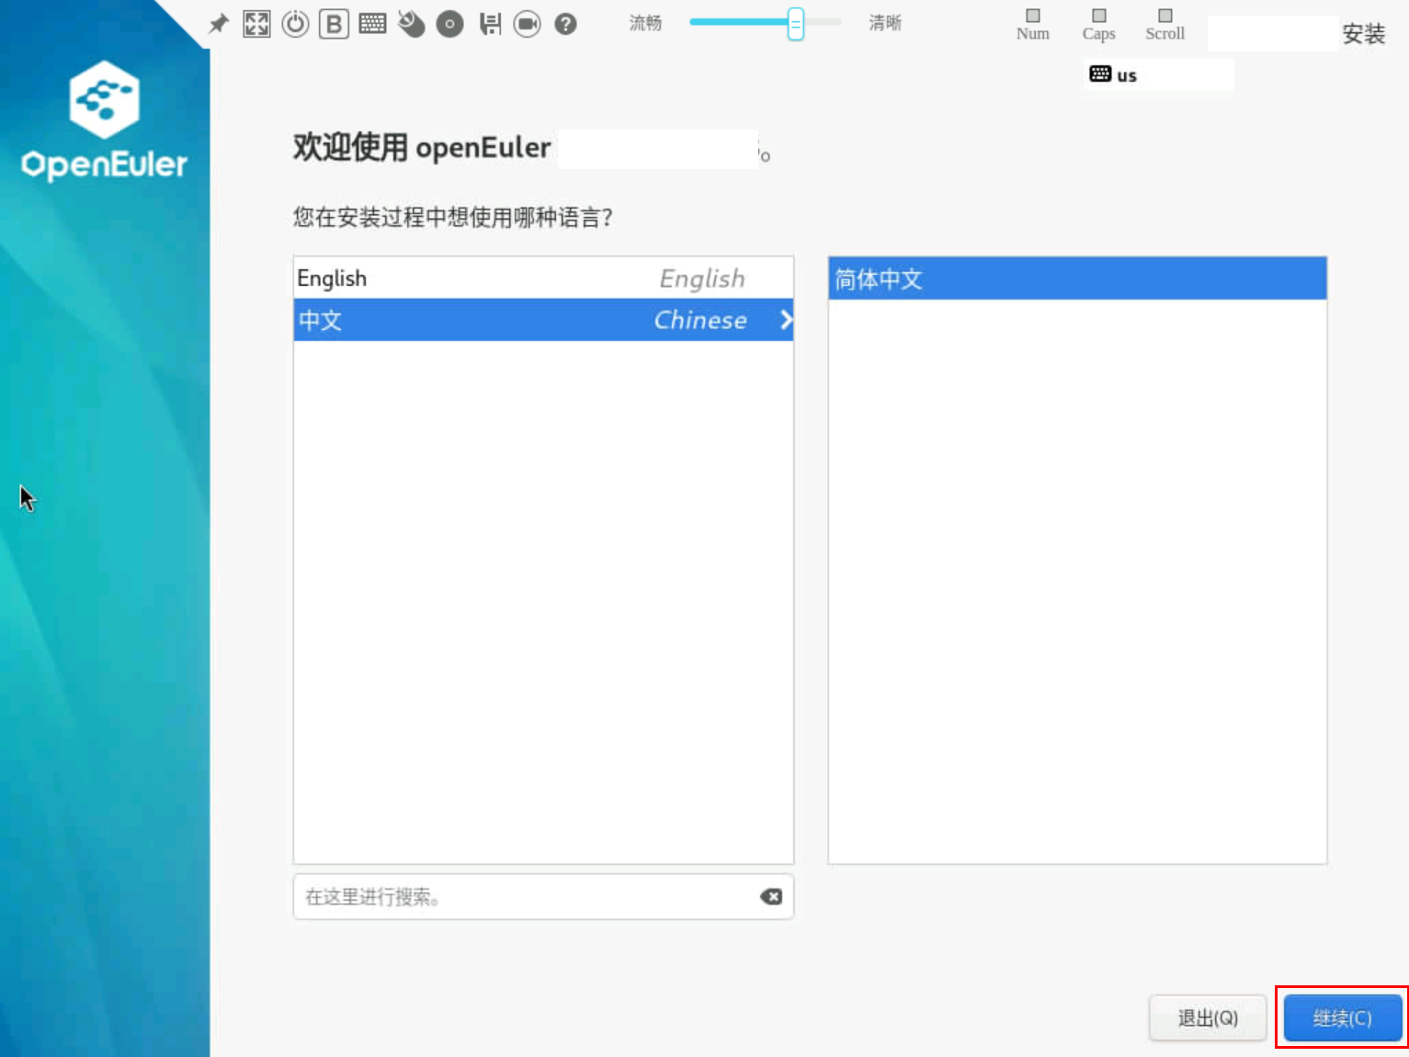
Task: Click the language search input field
Action: (543, 897)
